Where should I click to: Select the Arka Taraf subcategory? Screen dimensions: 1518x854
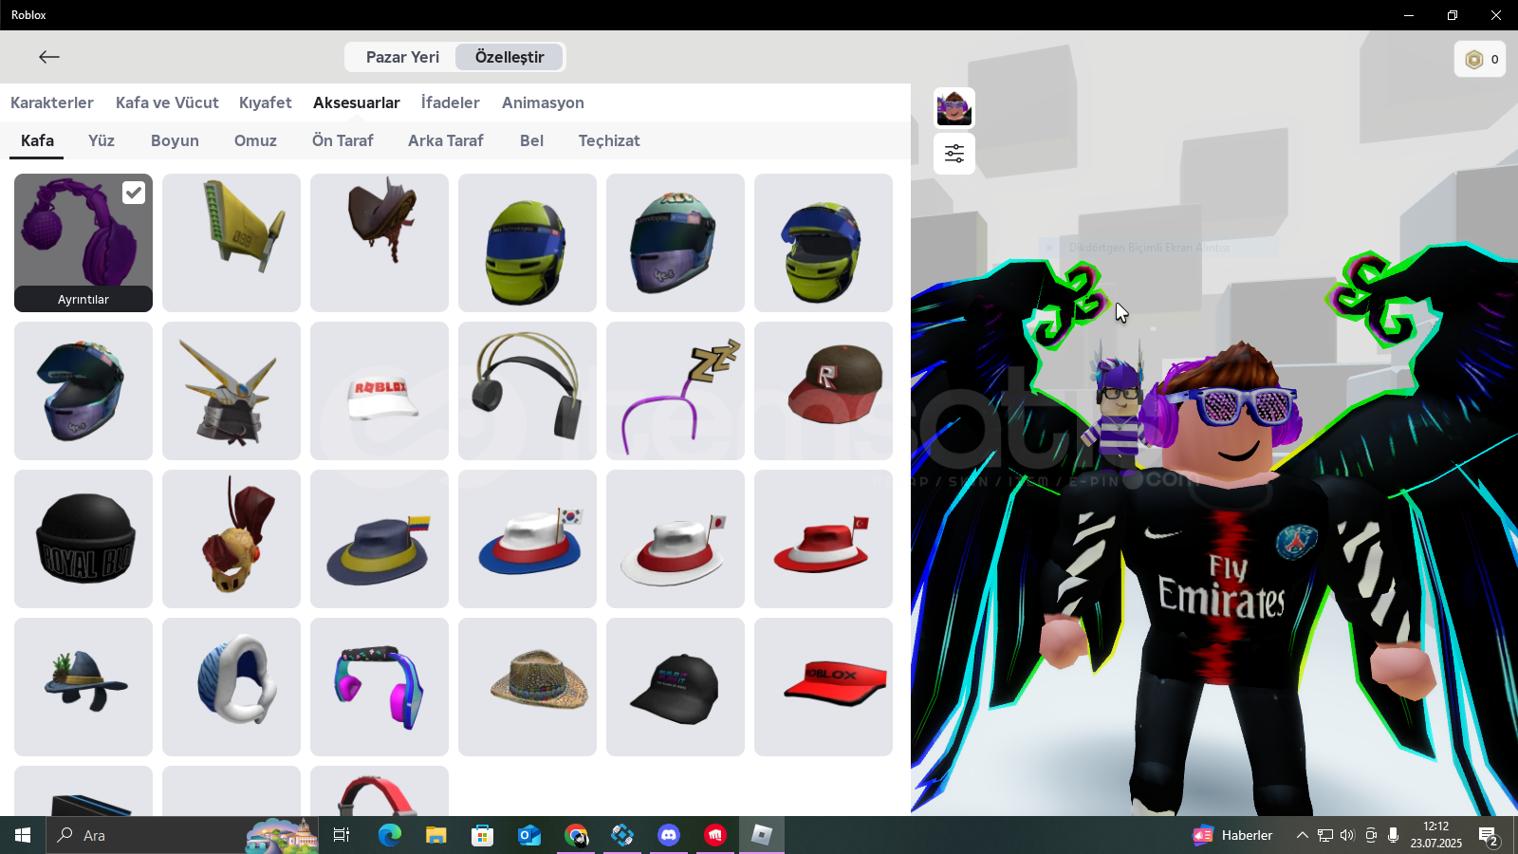pyautogui.click(x=446, y=140)
